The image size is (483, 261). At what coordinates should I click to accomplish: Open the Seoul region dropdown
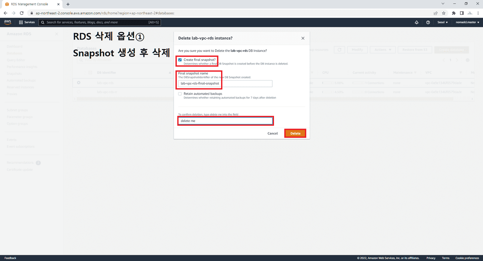[443, 22]
